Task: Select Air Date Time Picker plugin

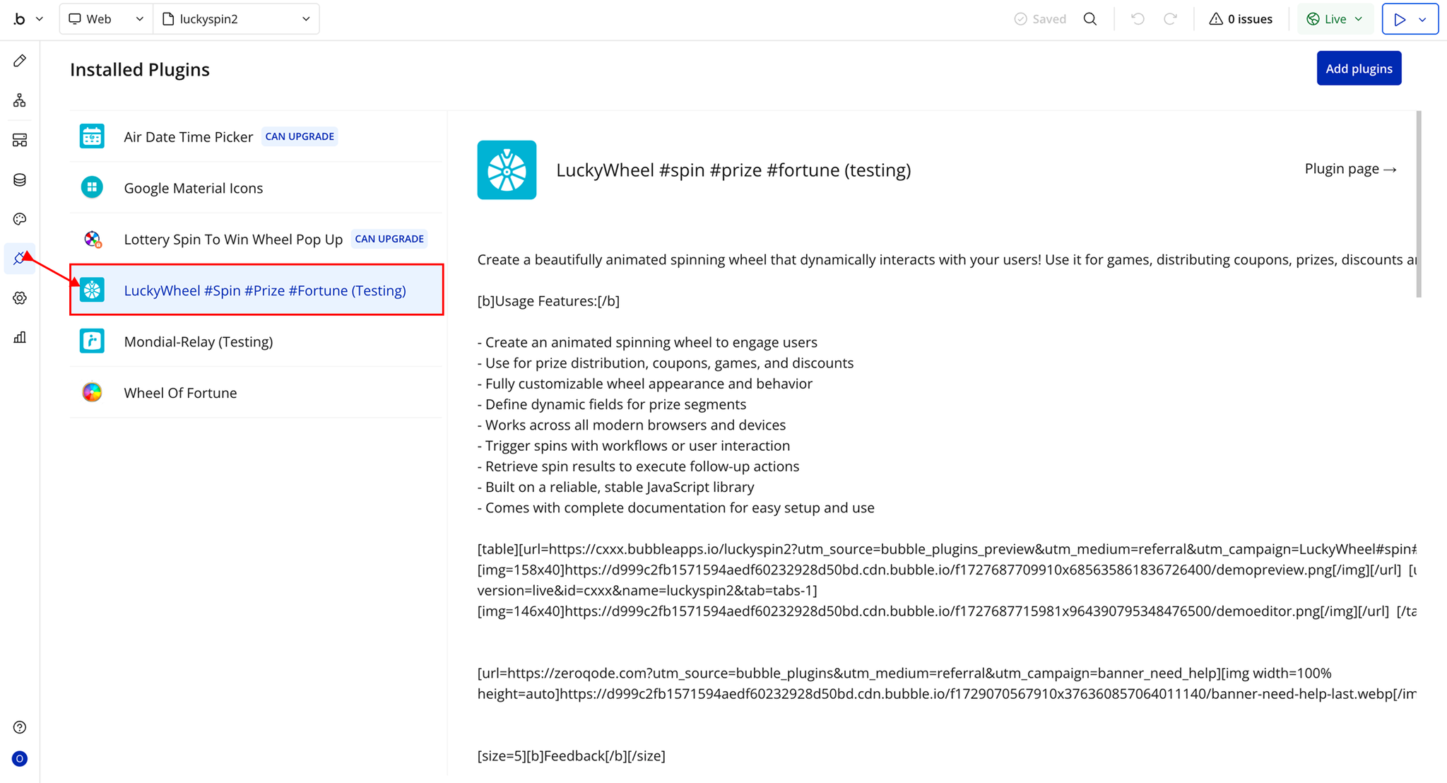Action: 188,137
